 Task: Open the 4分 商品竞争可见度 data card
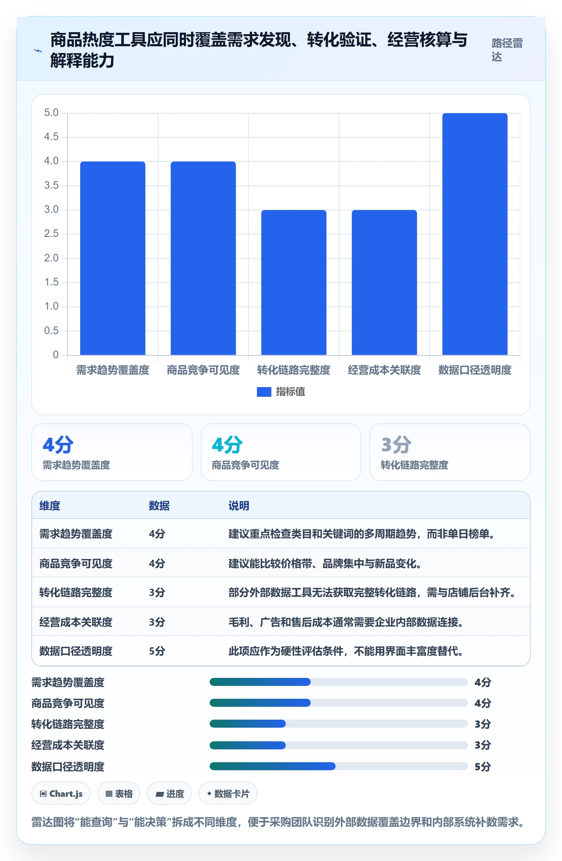[281, 452]
